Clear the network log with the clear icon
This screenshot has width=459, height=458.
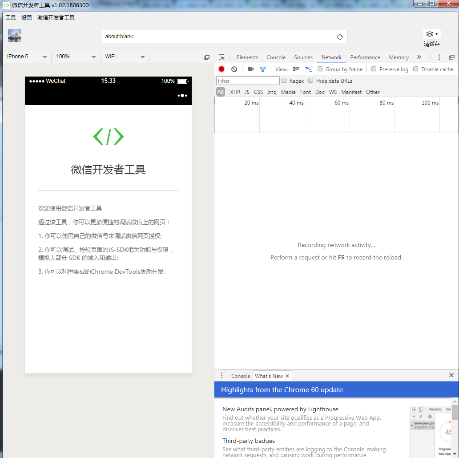coord(234,69)
